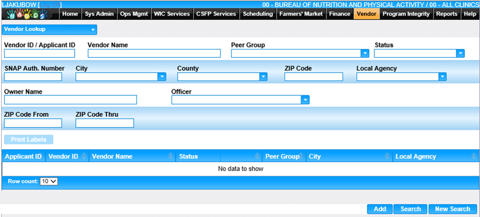Sort by Vendor Name column sort arrows
The height and width of the screenshot is (217, 480).
point(171,156)
